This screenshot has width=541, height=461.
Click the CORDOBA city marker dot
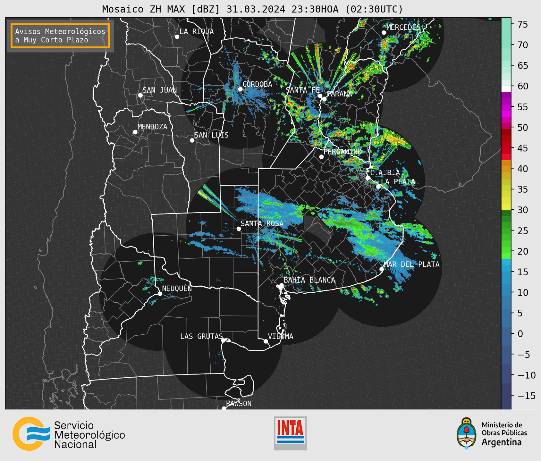click(x=240, y=89)
